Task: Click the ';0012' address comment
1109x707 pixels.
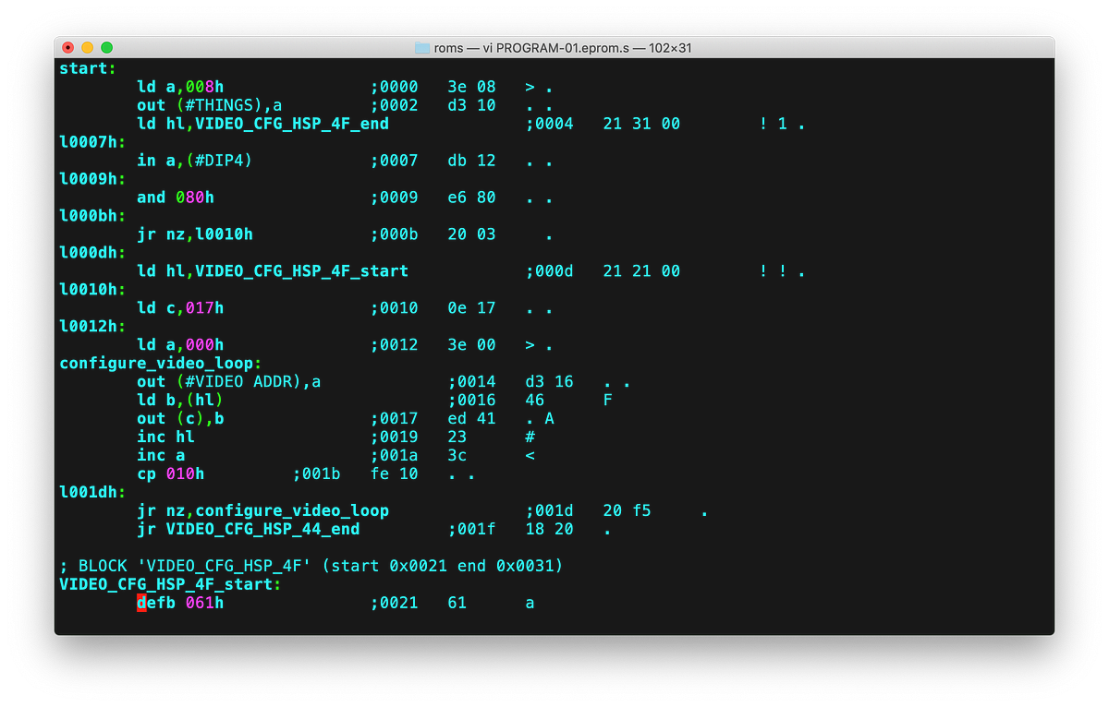Action: coord(395,345)
